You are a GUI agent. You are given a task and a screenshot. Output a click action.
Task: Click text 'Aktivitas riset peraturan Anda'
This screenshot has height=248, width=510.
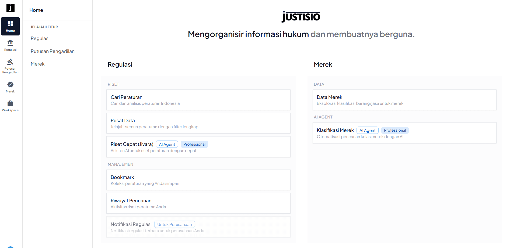[x=138, y=207]
